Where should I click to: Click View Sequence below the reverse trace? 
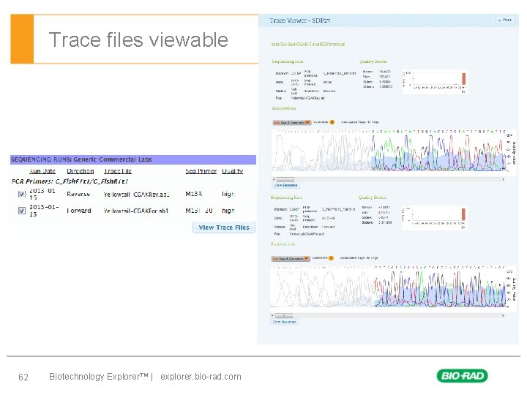285,185
